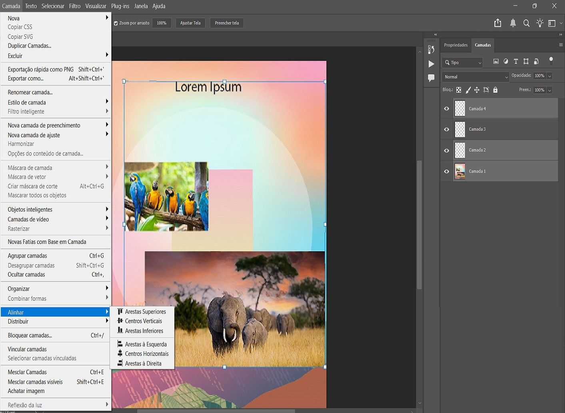Open the History panel icon
Image resolution: width=565 pixels, height=413 pixels.
pyautogui.click(x=431, y=50)
